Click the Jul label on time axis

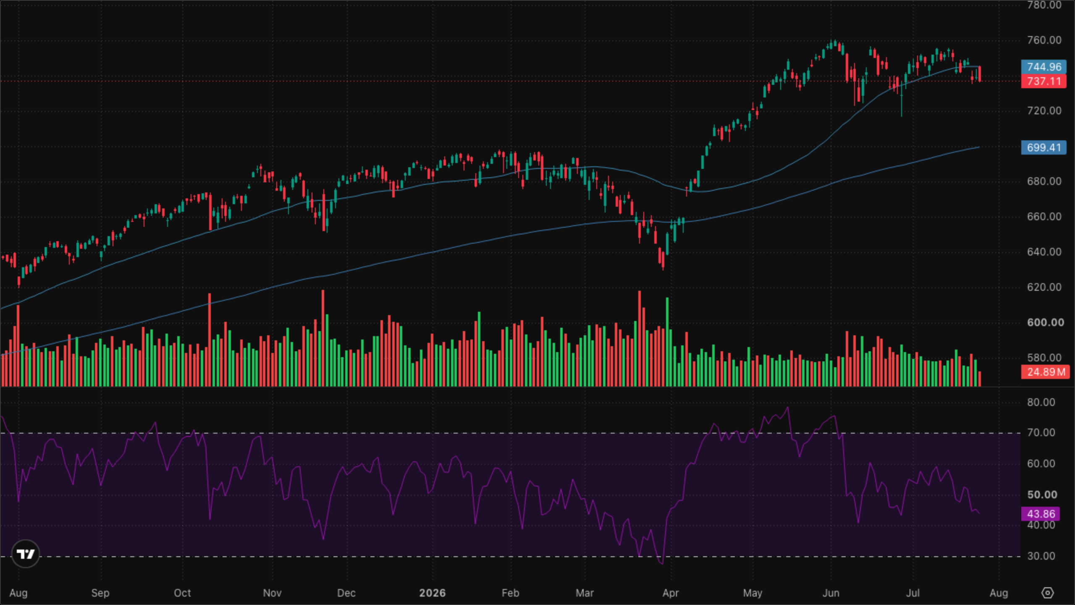click(x=913, y=593)
